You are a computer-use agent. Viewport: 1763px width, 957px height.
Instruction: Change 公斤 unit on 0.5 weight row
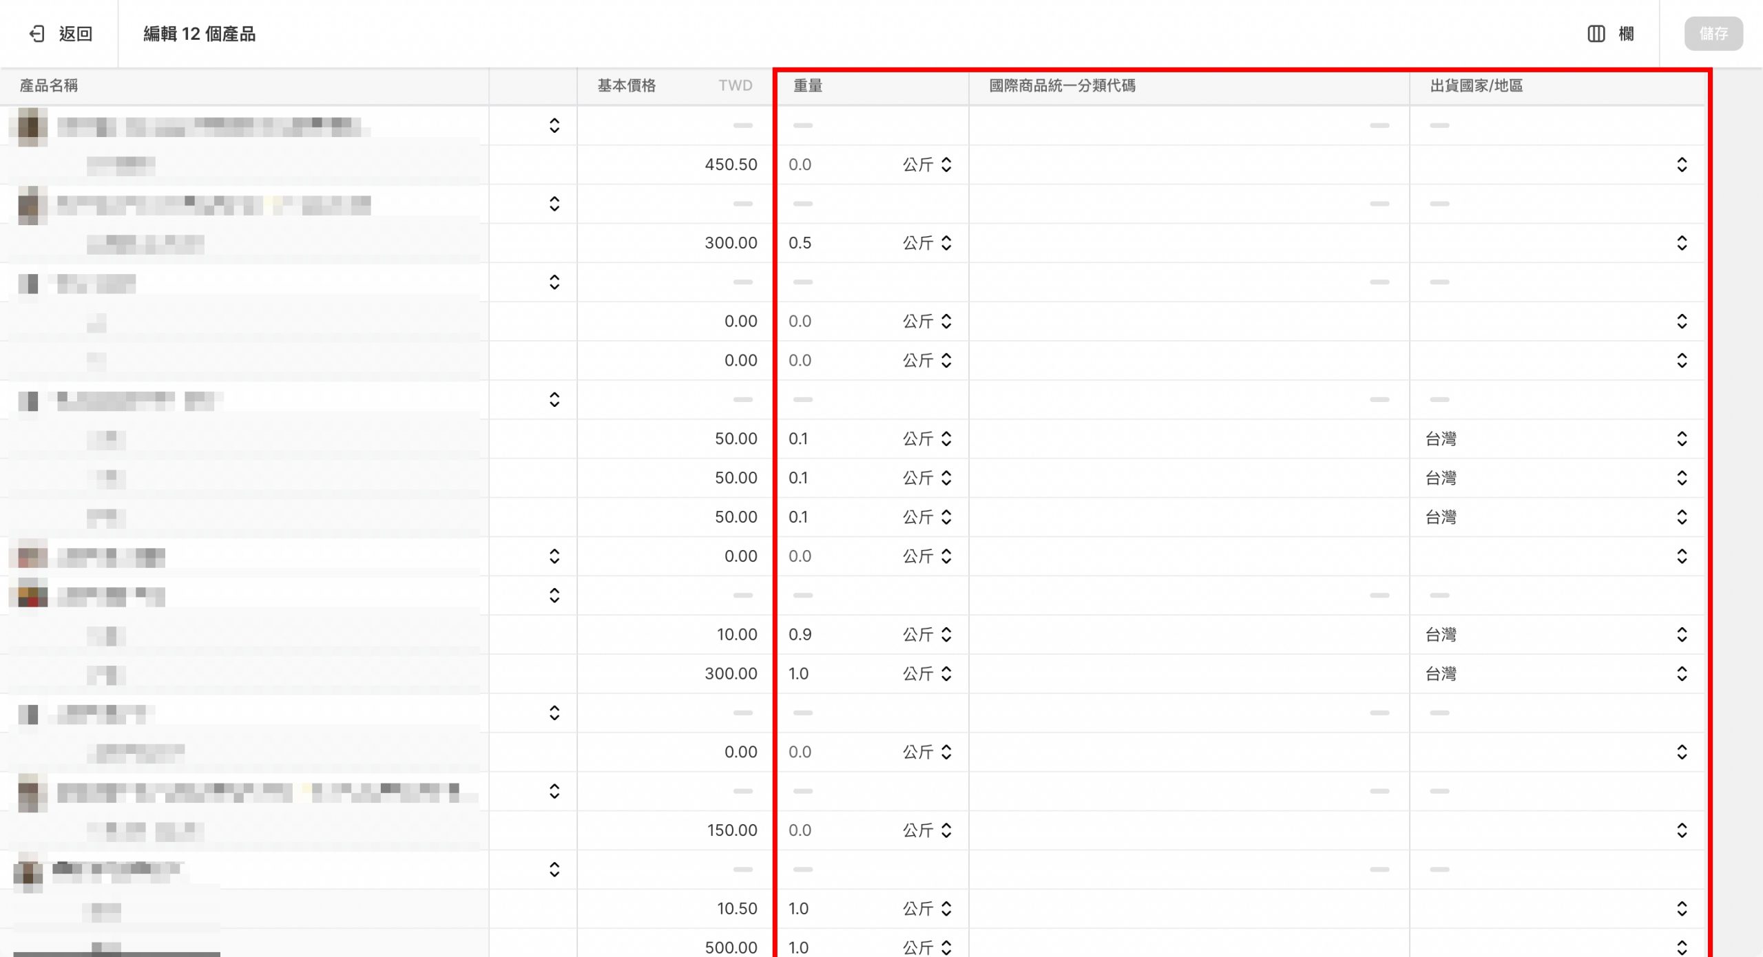coord(927,243)
